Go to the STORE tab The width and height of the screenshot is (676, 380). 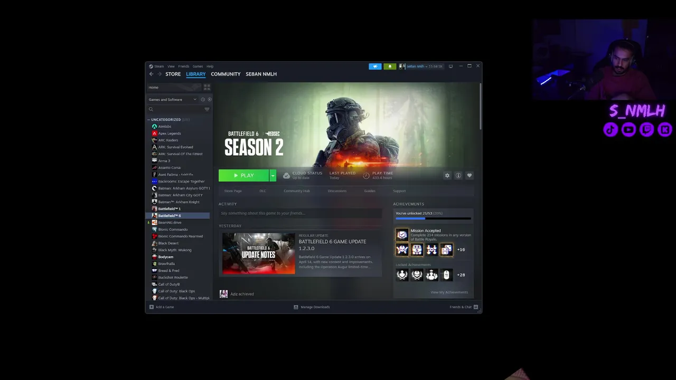click(173, 74)
